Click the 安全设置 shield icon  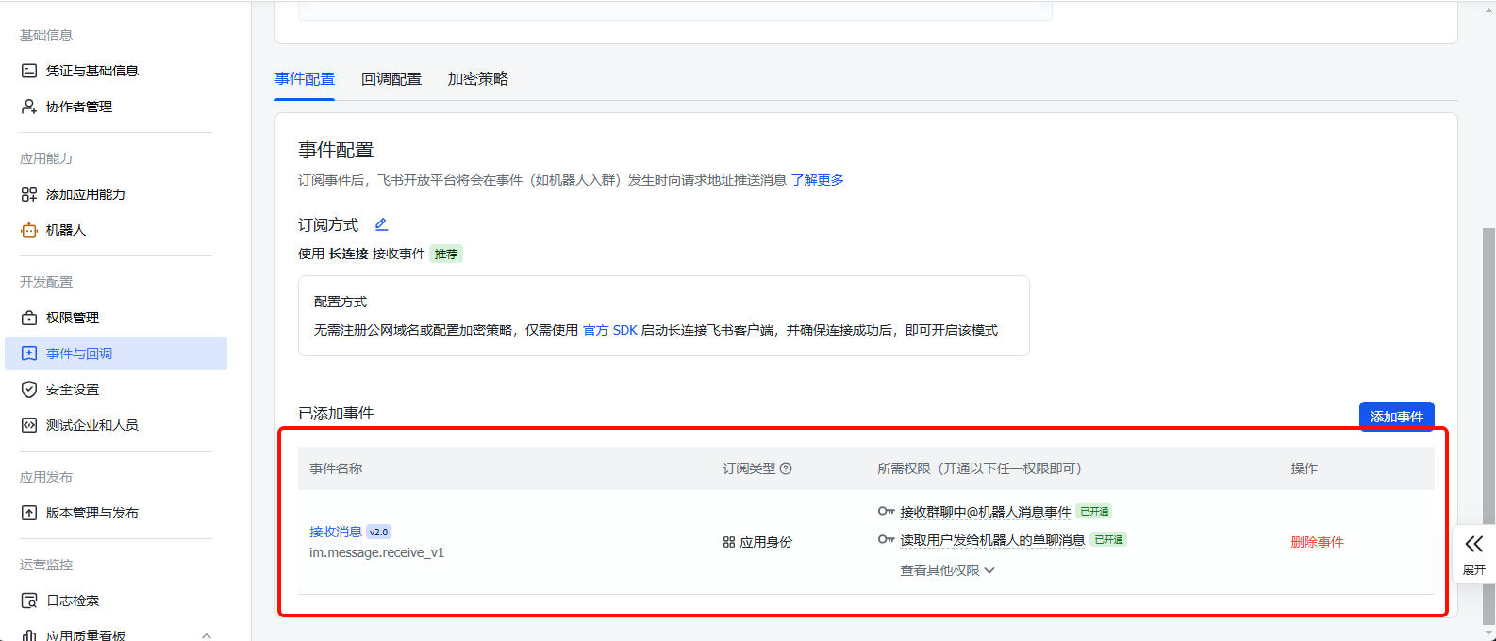tap(29, 389)
